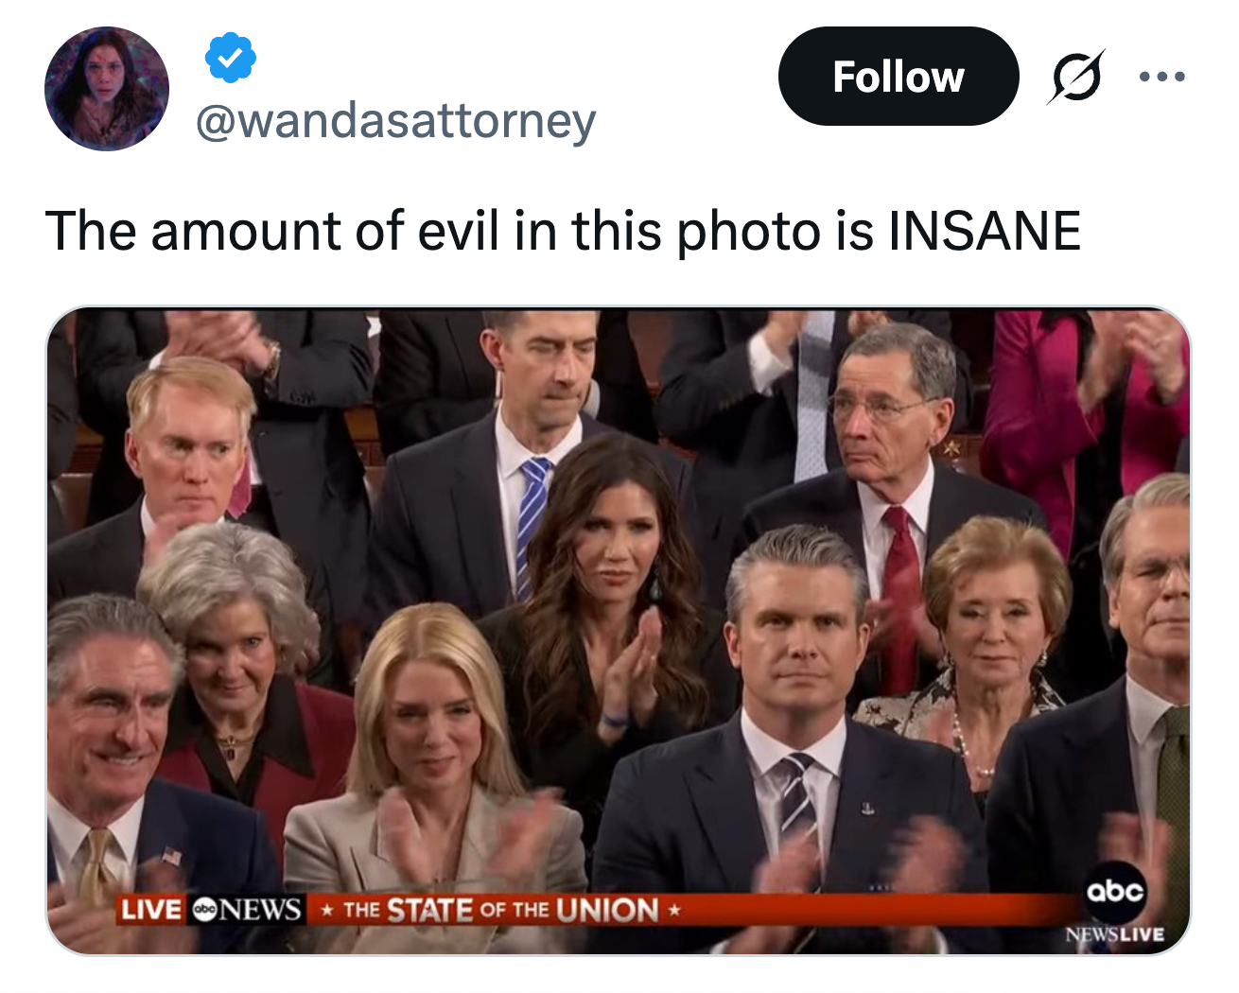Click the star right of UNION

674,911
